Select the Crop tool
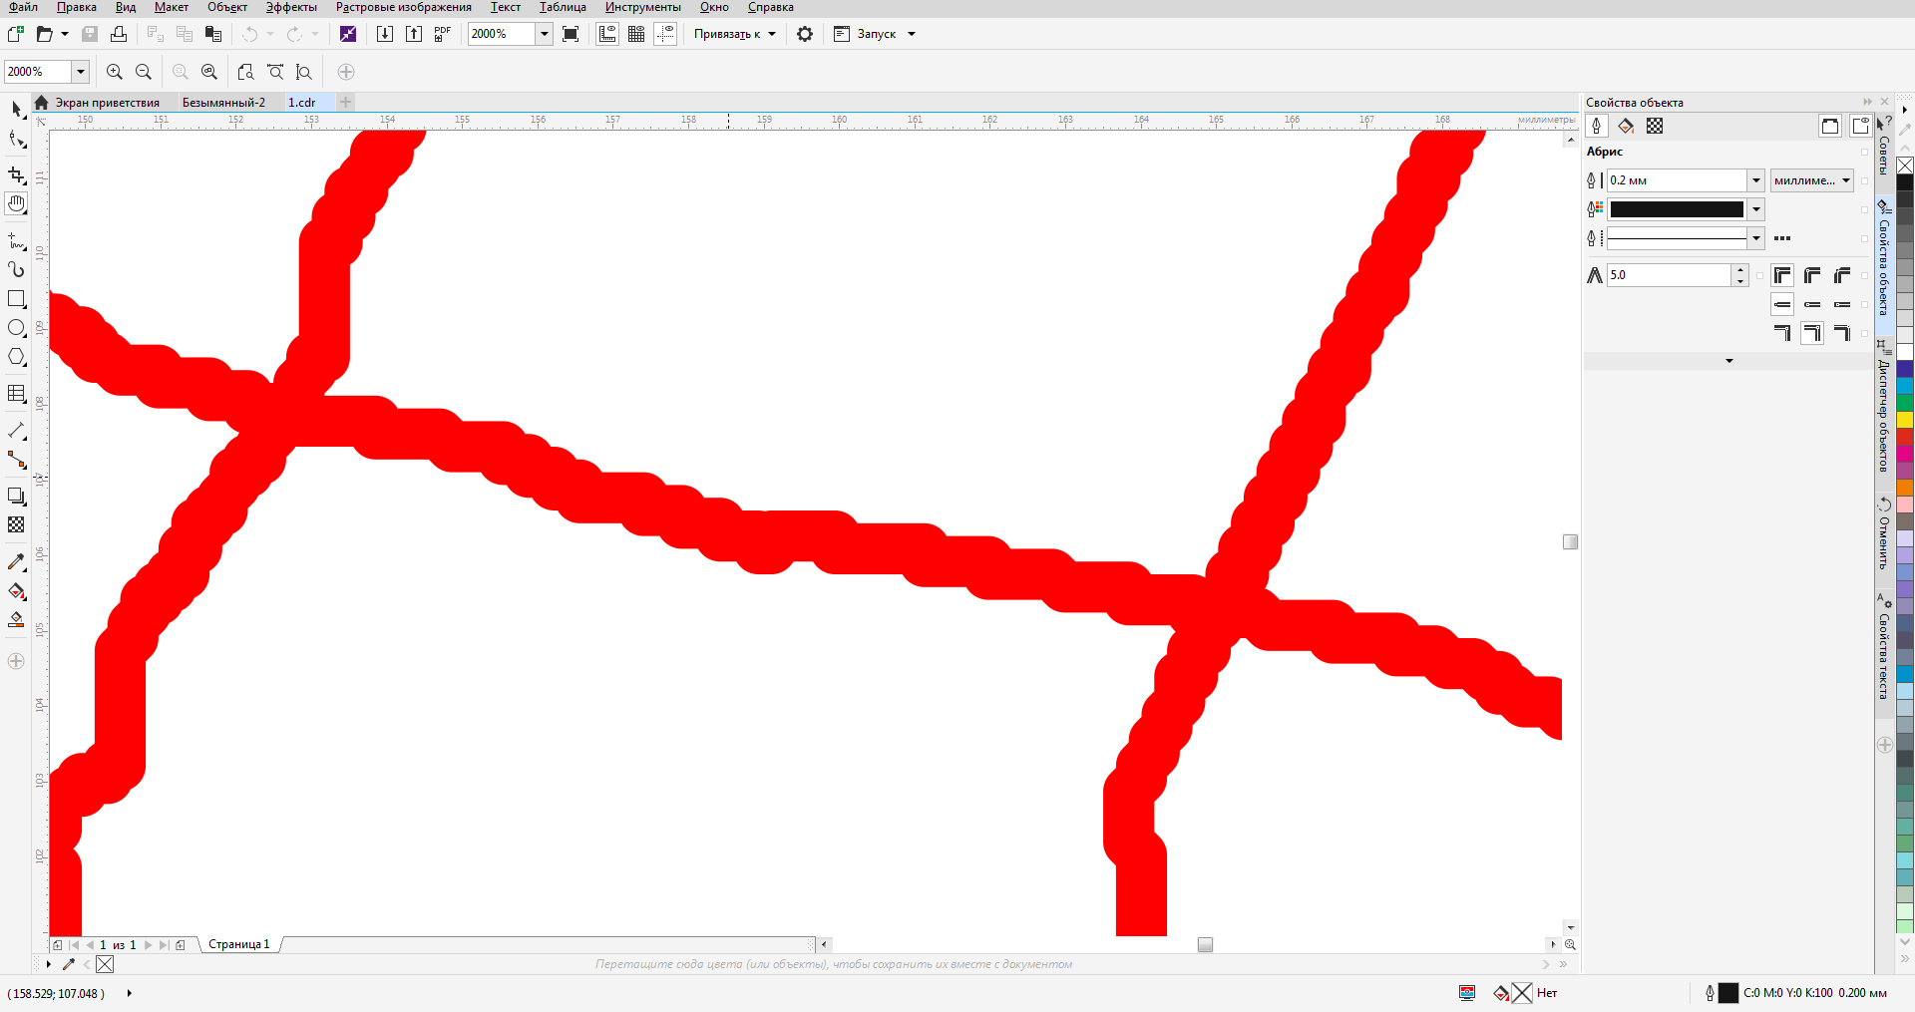1915x1012 pixels. pyautogui.click(x=16, y=175)
